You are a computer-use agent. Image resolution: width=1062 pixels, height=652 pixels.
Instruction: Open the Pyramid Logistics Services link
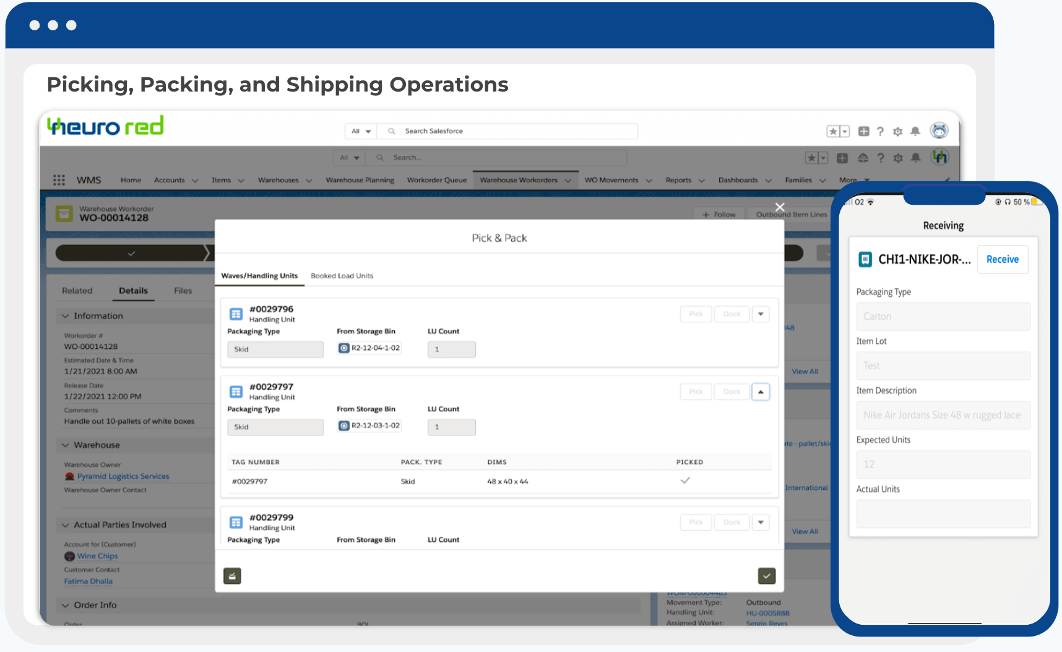123,476
